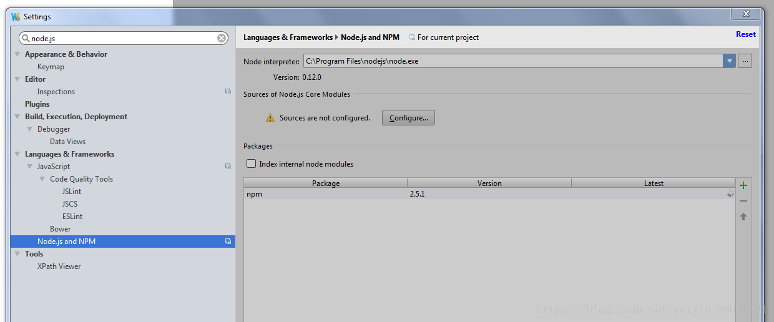Click the upgrade package arrow icon
774x322 pixels.
(743, 217)
